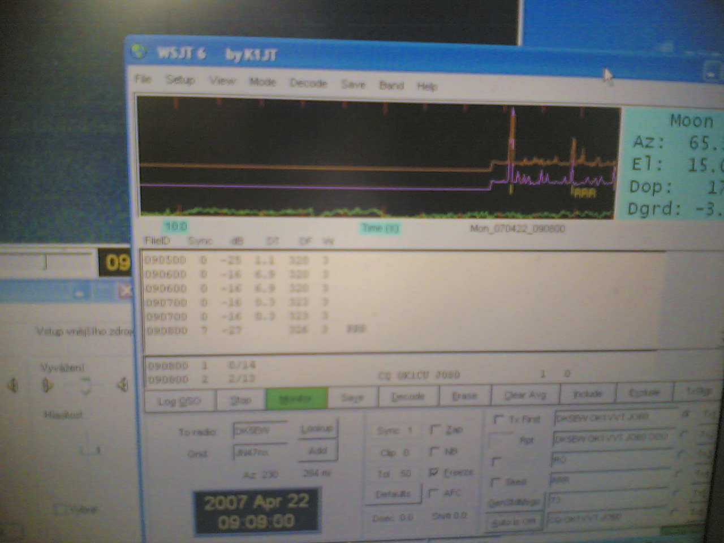Screen dimensions: 724x543
Task: Click the WSJT globe icon in title bar
Action: pyautogui.click(x=139, y=51)
